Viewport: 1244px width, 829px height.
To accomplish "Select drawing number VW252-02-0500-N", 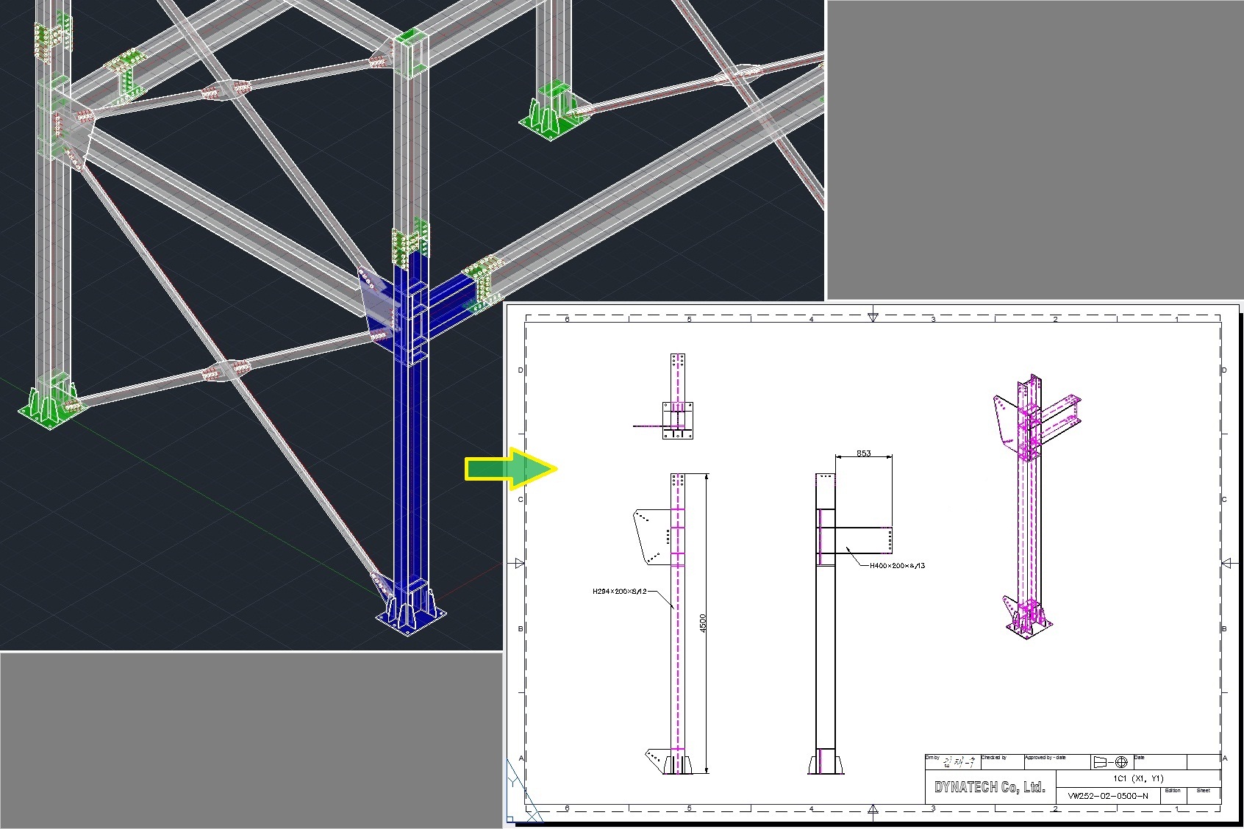I will 1107,796.
